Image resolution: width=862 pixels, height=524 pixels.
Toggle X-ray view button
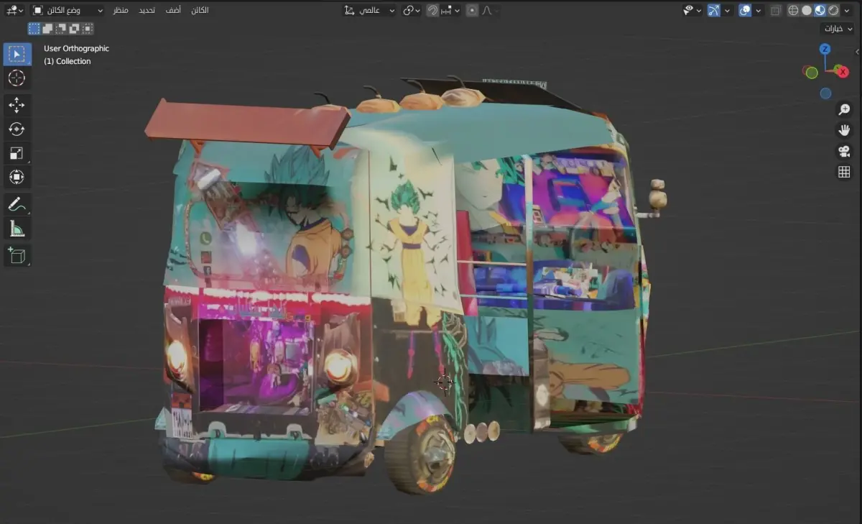tap(775, 11)
